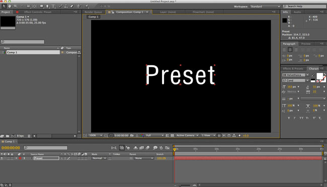Select the Puppet Pin tool
Image resolution: width=327 pixels, height=187 pixels.
(x=87, y=6)
